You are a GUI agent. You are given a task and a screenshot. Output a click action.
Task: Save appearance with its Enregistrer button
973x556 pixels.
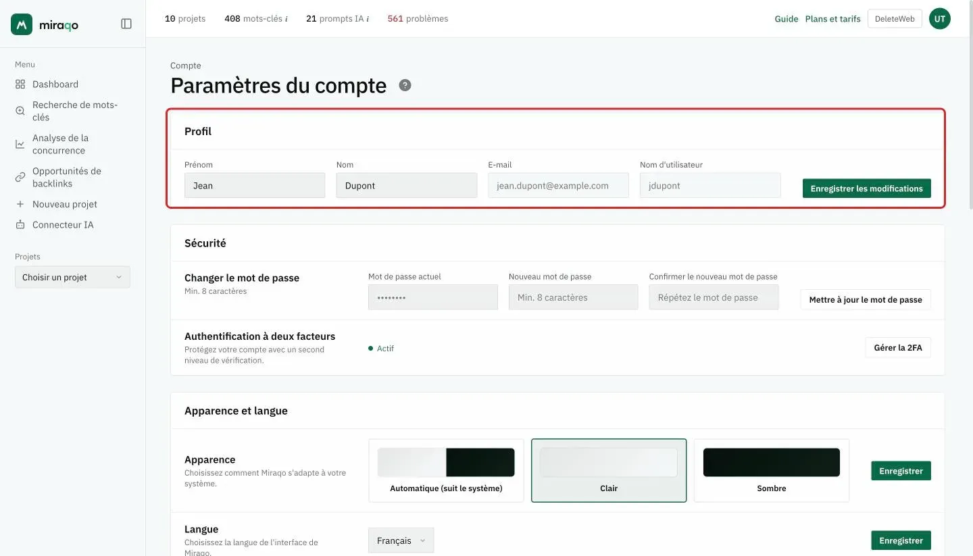(901, 471)
